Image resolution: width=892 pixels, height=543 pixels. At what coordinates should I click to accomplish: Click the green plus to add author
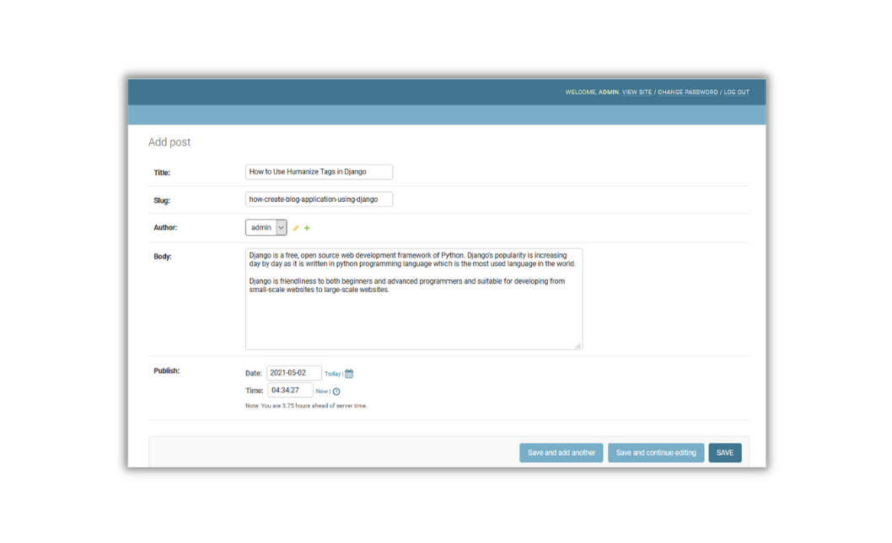307,228
